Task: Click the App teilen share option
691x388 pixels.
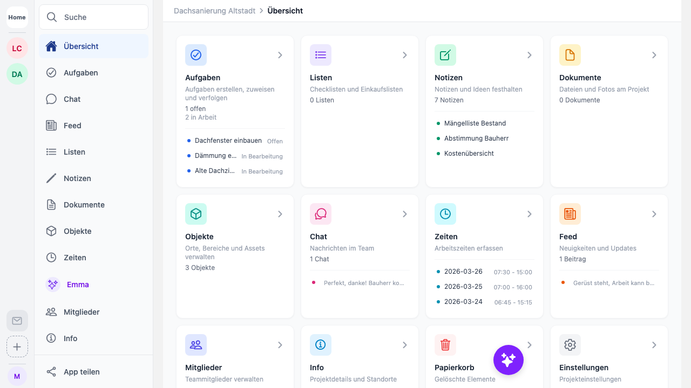Action: (80, 372)
